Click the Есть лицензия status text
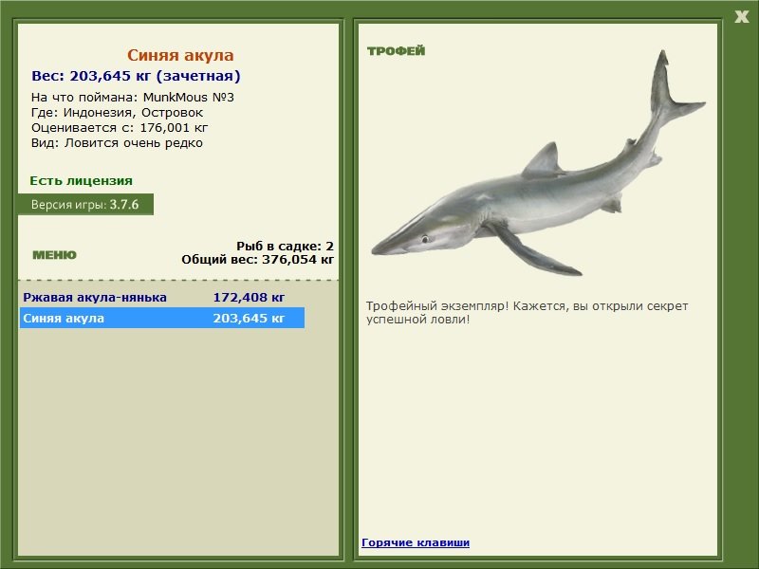Screen dimensions: 759x569 [81, 180]
